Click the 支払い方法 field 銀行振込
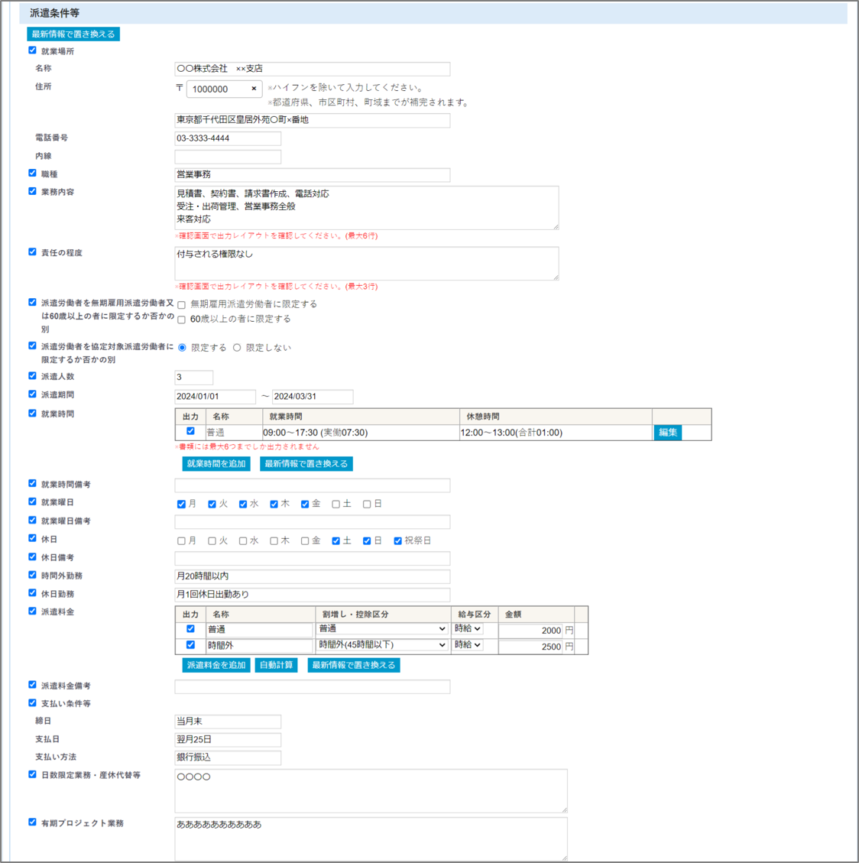 pyautogui.click(x=228, y=758)
